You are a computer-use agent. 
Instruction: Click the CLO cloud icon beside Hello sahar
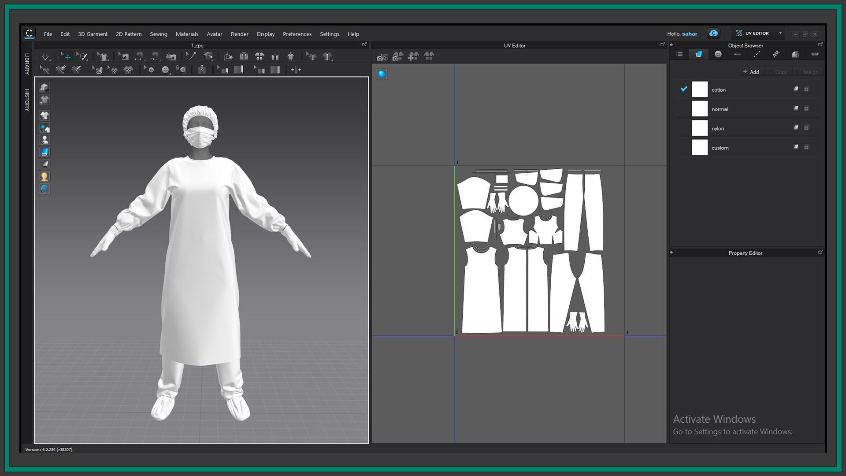click(x=713, y=33)
